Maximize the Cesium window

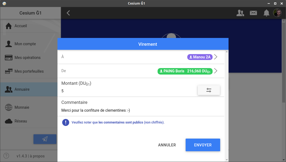(x=275, y=3)
